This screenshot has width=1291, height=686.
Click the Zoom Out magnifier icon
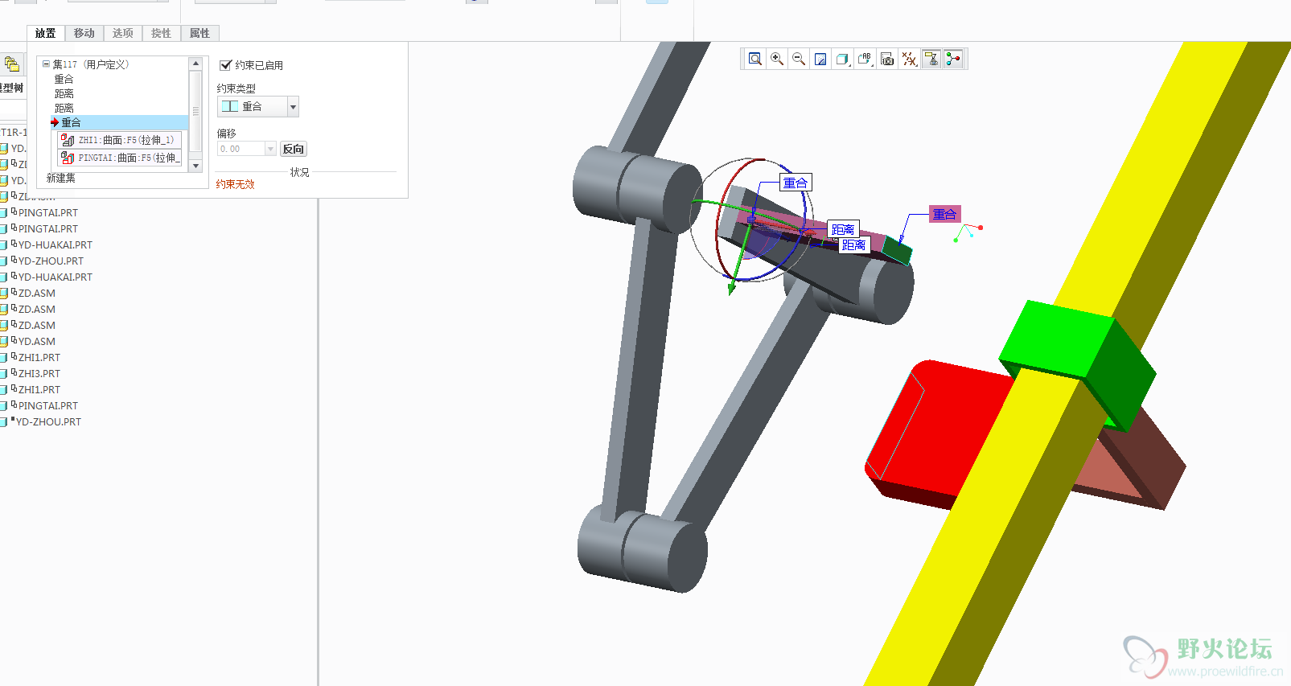coord(798,59)
